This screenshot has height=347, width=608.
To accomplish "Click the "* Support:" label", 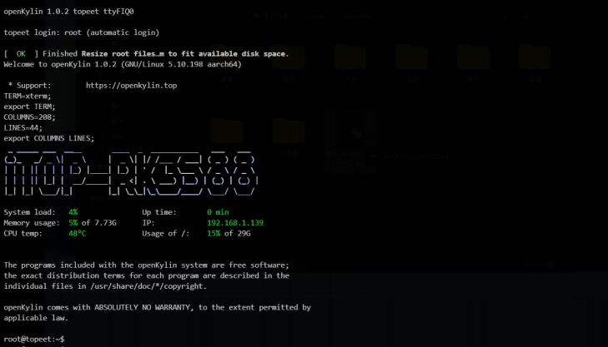I will (29, 86).
